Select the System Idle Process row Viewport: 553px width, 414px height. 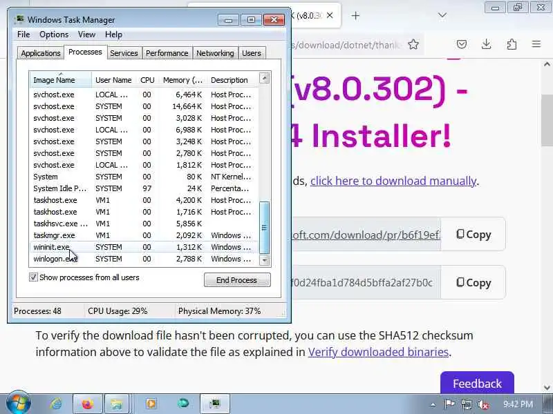pos(144,188)
